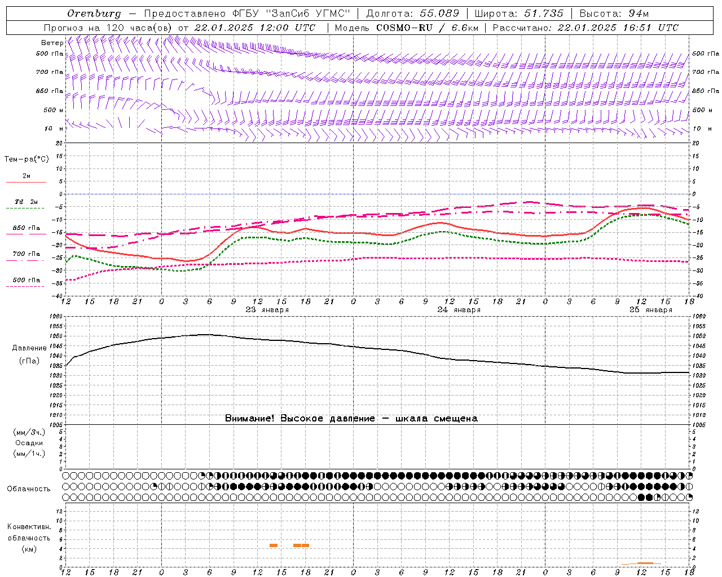The image size is (722, 577).
Task: Click 'Предоставлено ФГБУ "ЗапСиб УГМС"' provider text
Action: [x=248, y=14]
